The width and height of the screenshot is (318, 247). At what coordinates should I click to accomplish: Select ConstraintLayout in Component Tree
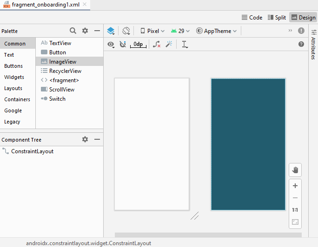point(32,151)
